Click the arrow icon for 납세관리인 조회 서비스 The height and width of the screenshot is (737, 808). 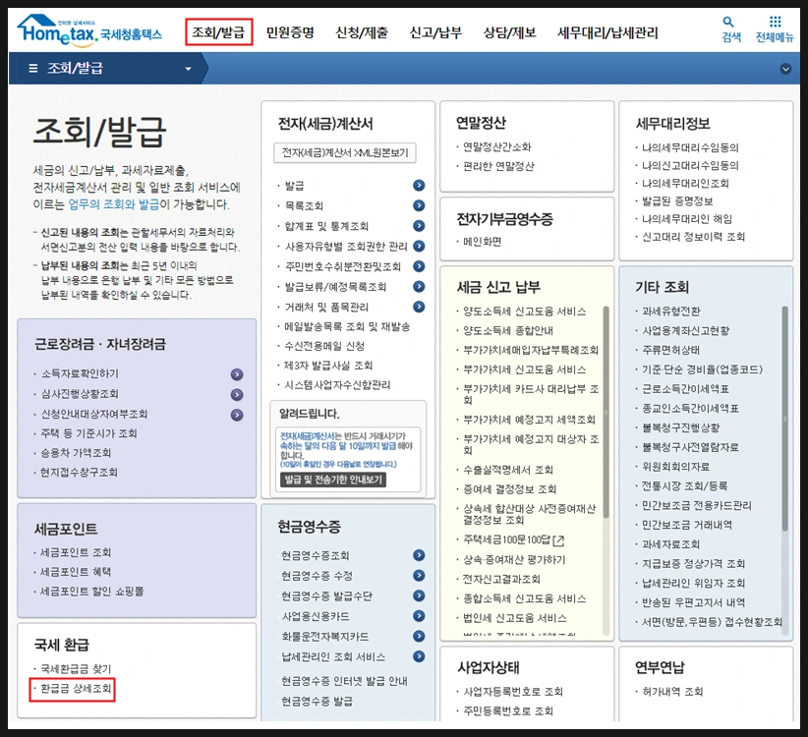click(419, 656)
